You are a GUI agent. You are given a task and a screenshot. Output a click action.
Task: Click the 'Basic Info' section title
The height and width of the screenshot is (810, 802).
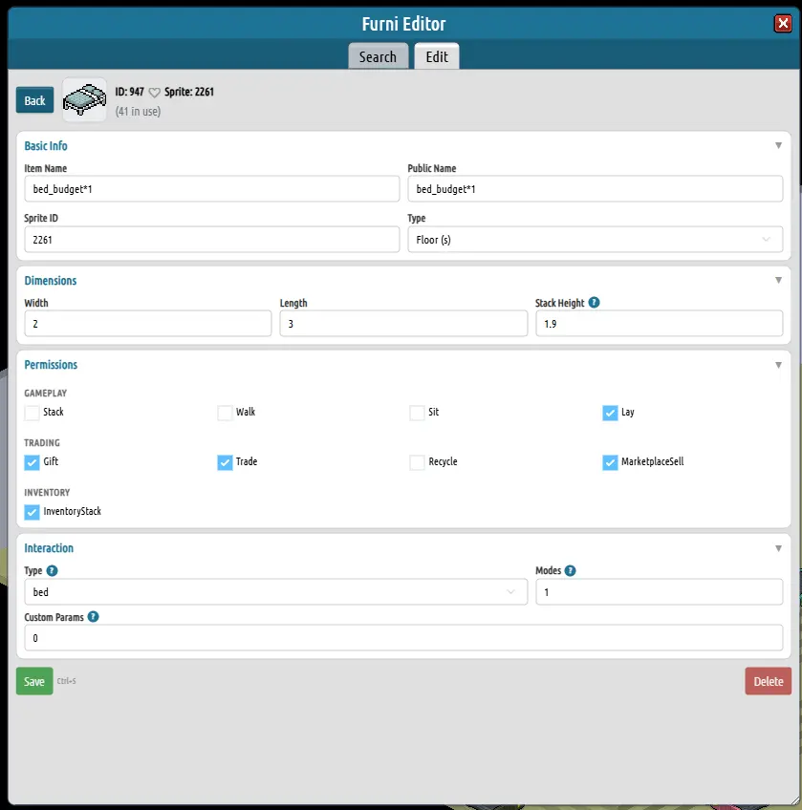click(46, 146)
